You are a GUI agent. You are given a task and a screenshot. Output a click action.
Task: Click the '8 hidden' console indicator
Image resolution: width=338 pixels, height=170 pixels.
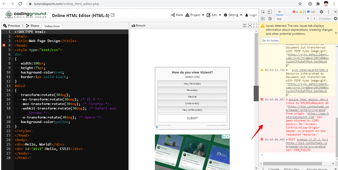pos(325,19)
